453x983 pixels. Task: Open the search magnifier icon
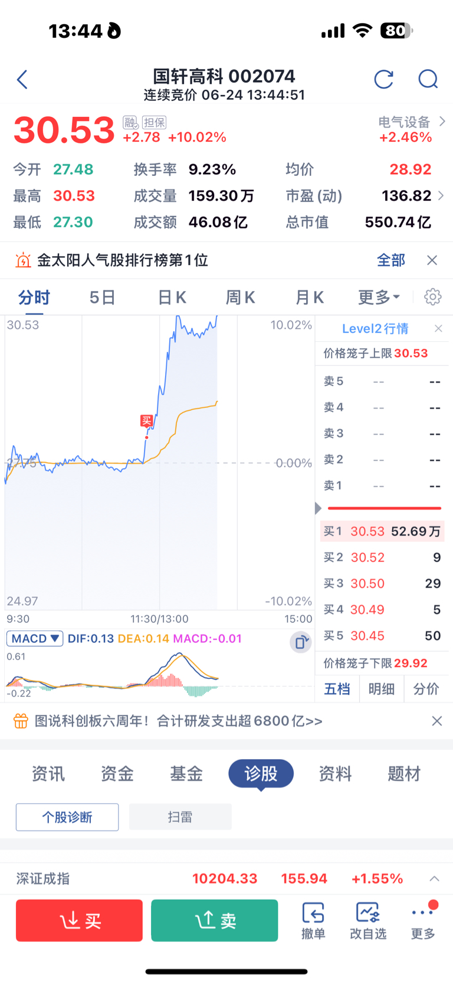[428, 79]
